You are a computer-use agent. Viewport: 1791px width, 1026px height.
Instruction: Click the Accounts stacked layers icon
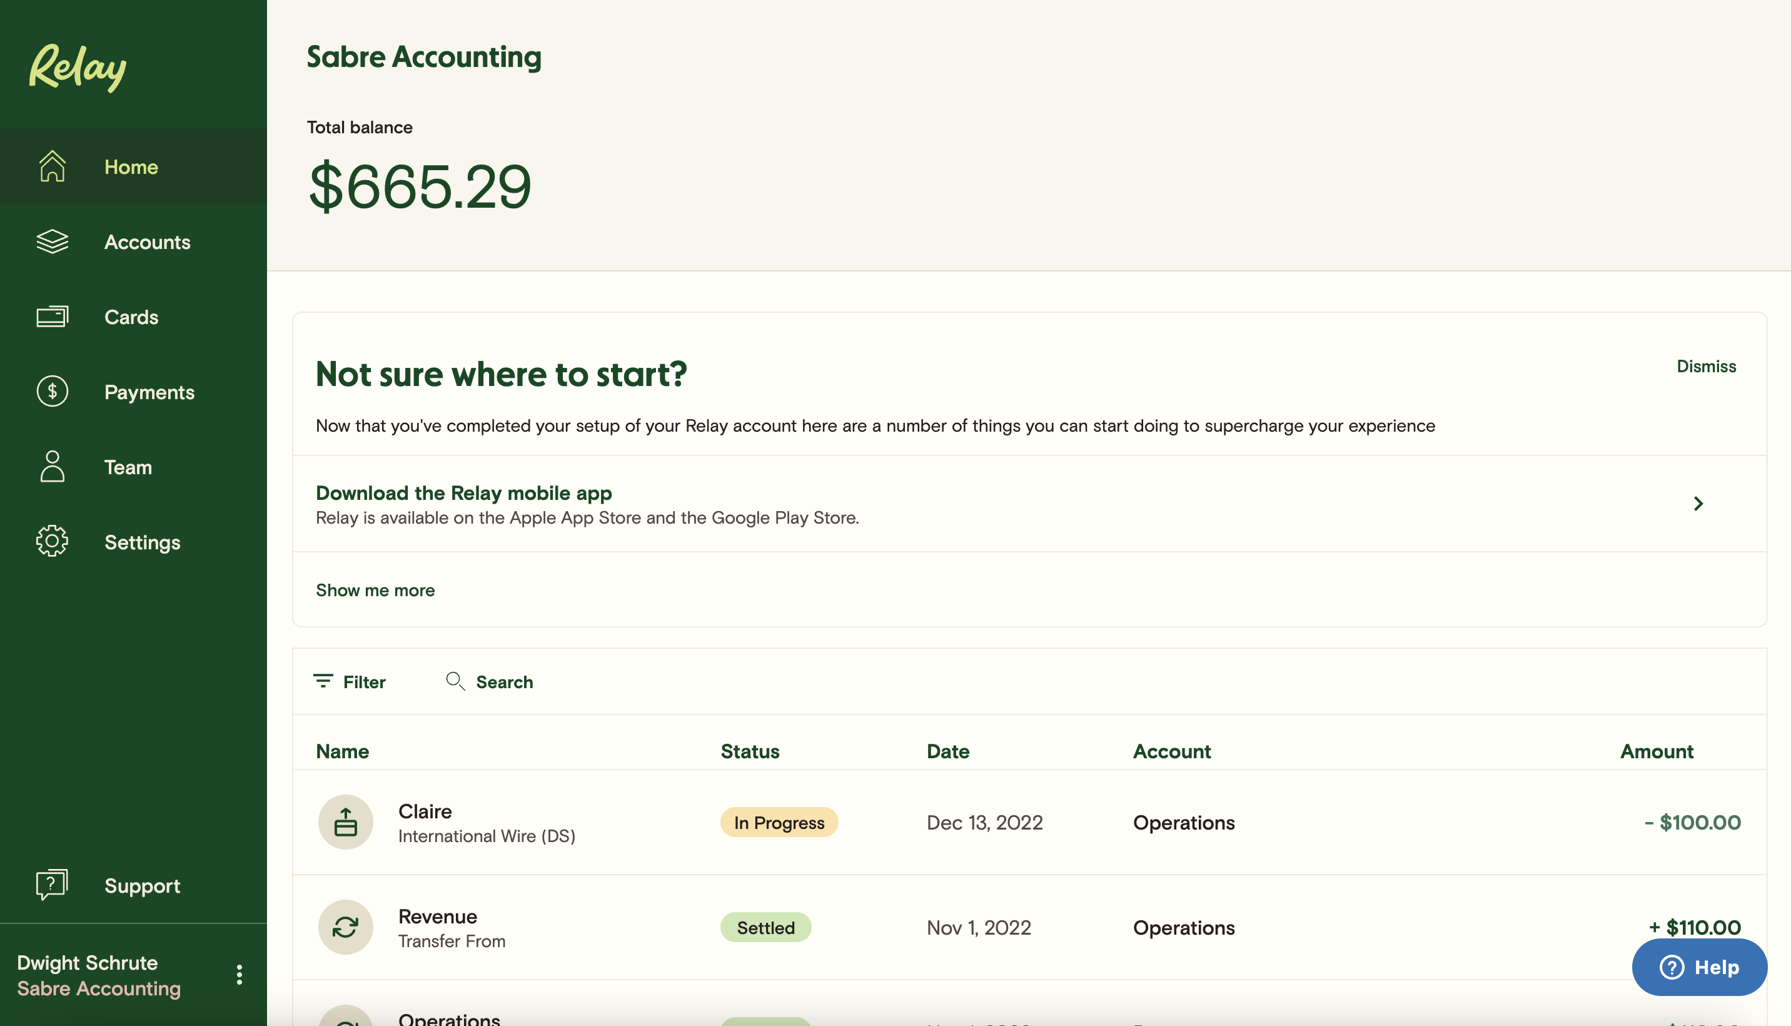coord(52,241)
